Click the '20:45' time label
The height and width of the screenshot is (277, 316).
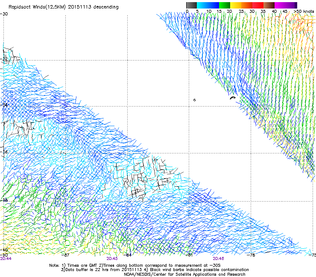pos(112,259)
